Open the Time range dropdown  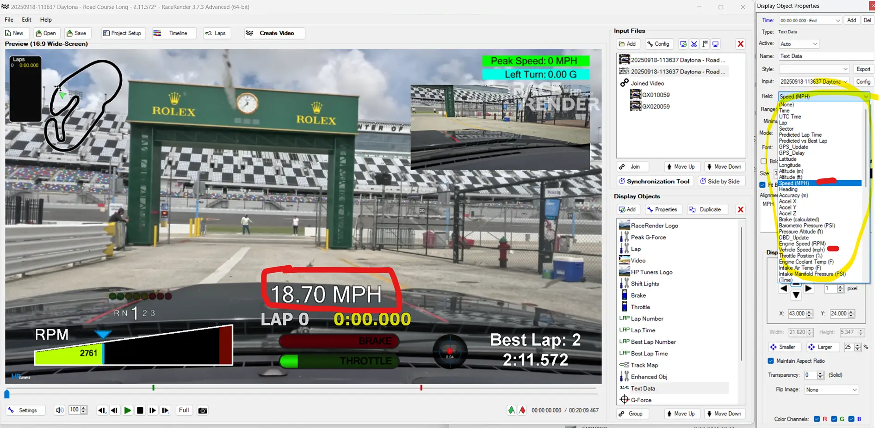point(810,20)
